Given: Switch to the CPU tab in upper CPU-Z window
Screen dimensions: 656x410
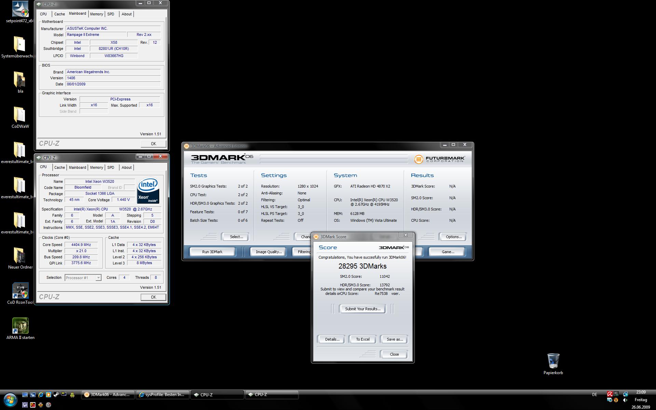Looking at the screenshot, I should pyautogui.click(x=43, y=14).
